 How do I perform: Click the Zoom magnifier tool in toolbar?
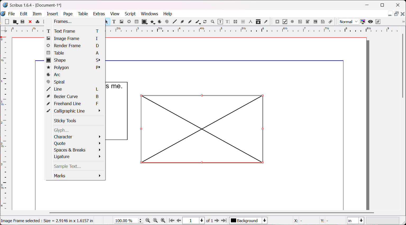213,22
